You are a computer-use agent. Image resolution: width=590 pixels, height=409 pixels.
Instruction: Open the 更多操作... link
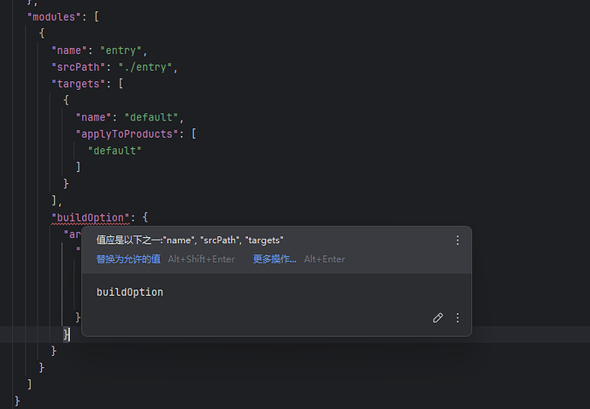click(x=274, y=259)
